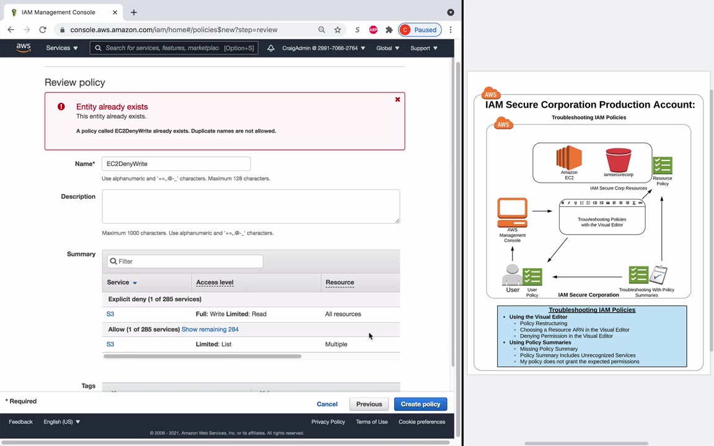Image resolution: width=714 pixels, height=446 pixels.
Task: Click Troubleshooting With Policy Summaries icon
Action: [648, 275]
